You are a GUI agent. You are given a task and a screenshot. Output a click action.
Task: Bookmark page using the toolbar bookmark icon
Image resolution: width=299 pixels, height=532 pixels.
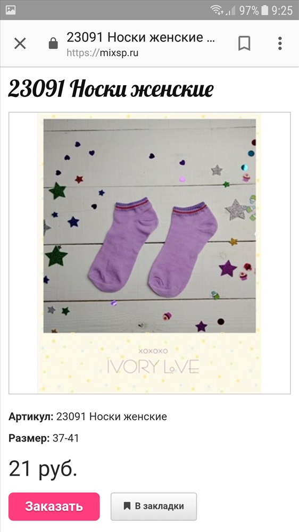244,44
